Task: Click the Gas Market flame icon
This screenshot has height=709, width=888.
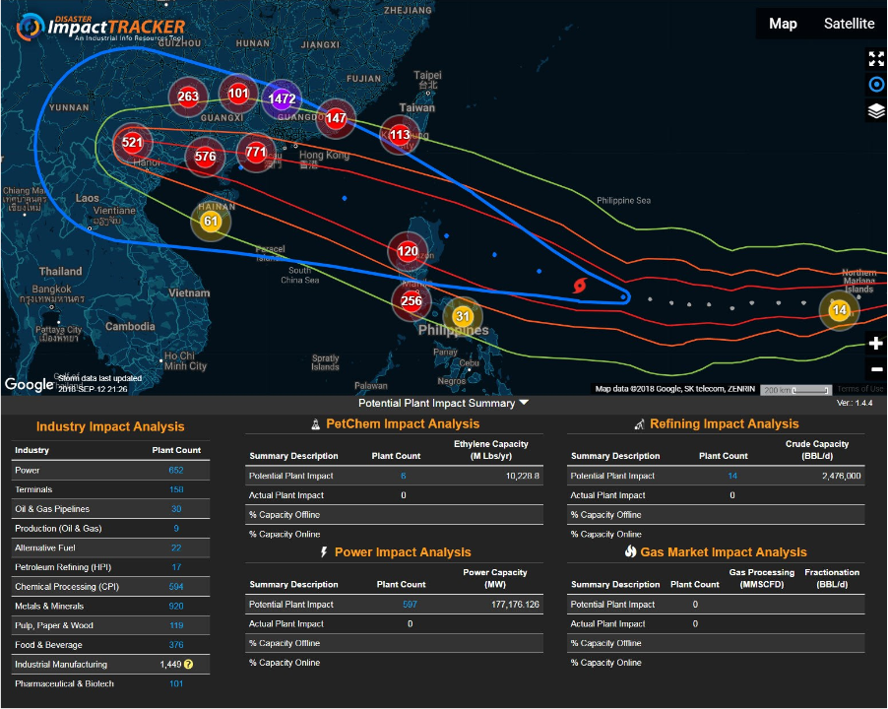Action: coord(630,551)
